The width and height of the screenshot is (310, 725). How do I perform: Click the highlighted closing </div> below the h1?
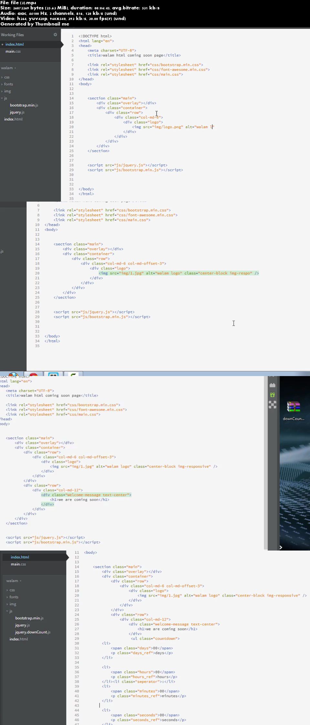click(x=47, y=504)
